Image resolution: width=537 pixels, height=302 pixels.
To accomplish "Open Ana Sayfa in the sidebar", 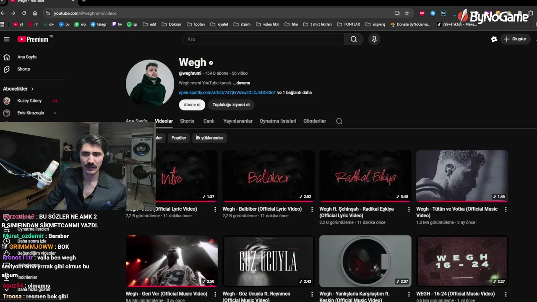I will (27, 57).
